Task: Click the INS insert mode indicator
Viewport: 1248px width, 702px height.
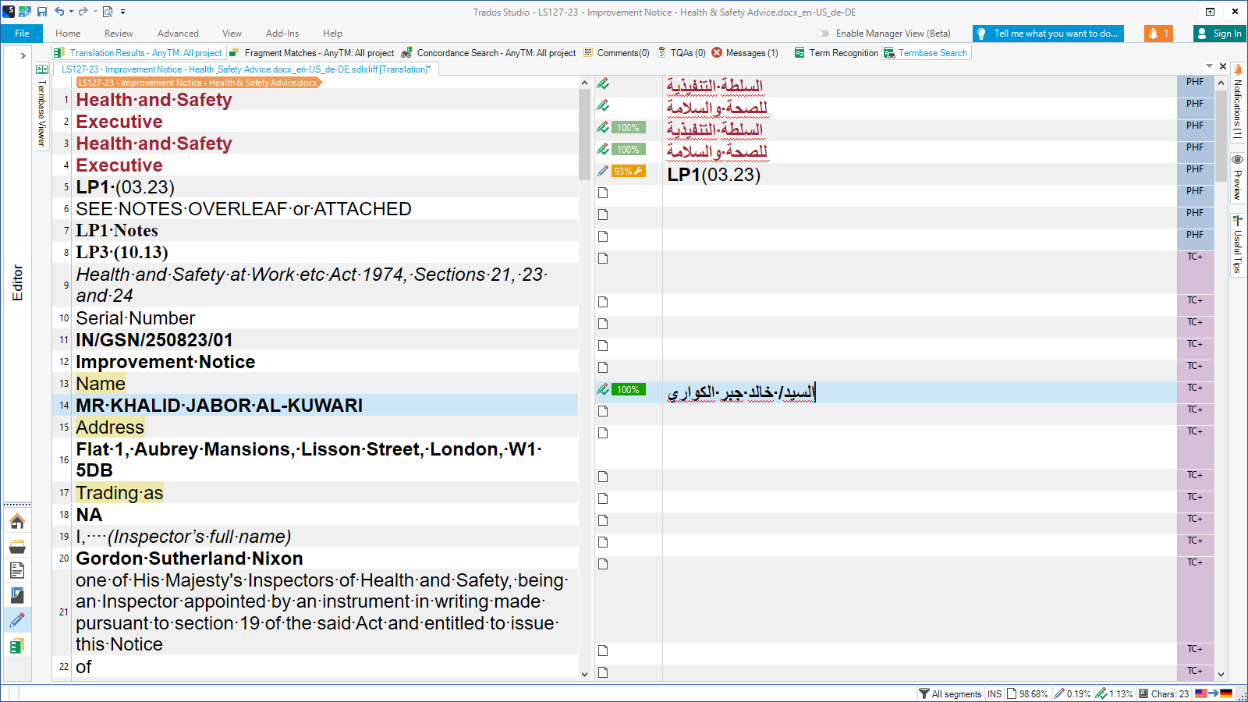Action: (x=994, y=693)
